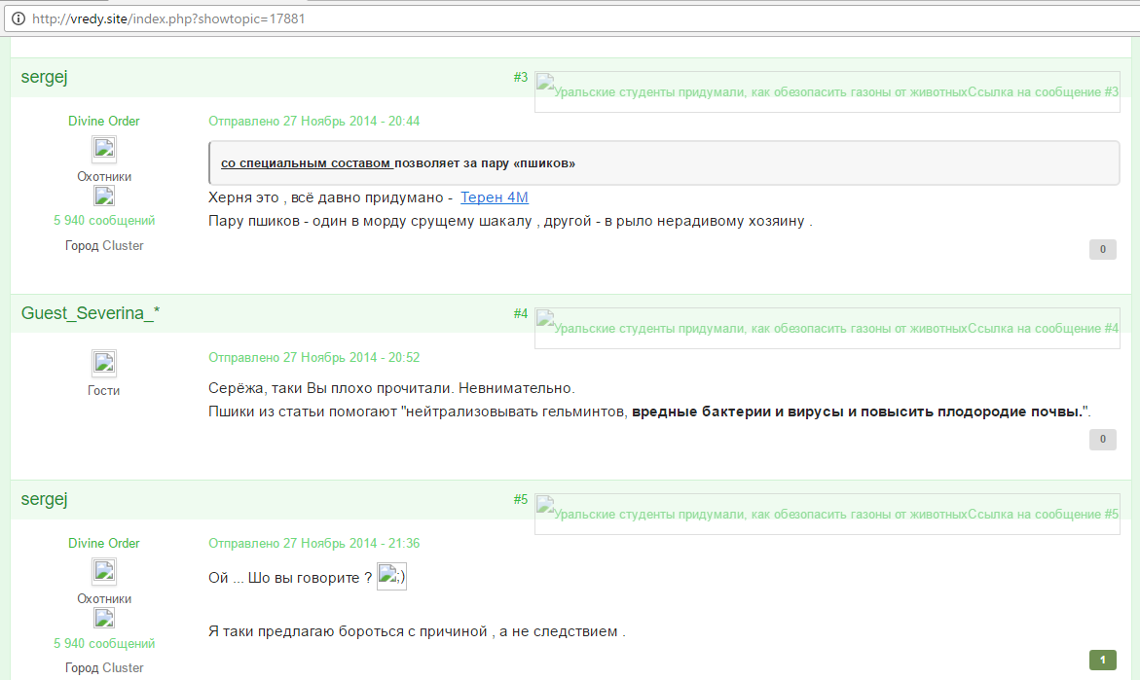Screen dimensions: 1140x680
Task: Click the share image link for post #4
Action: point(827,329)
